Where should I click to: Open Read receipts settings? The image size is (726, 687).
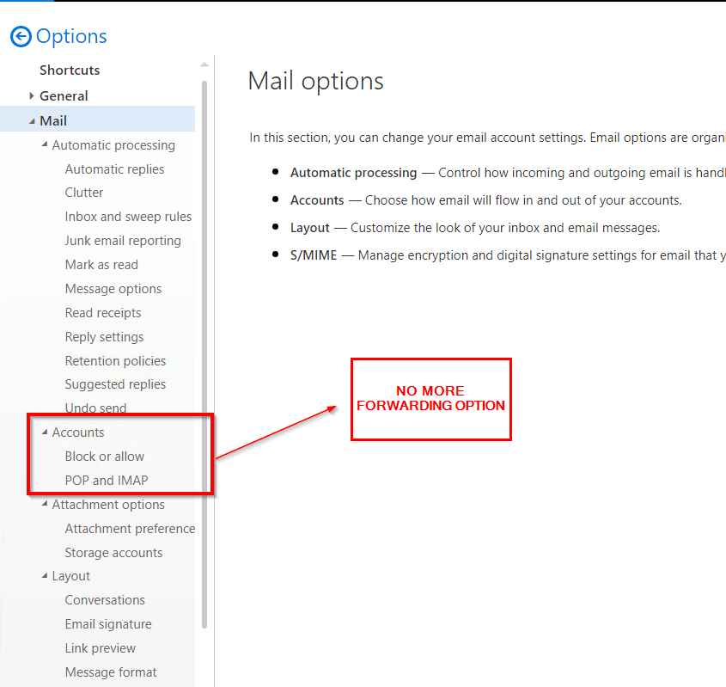[x=103, y=313]
